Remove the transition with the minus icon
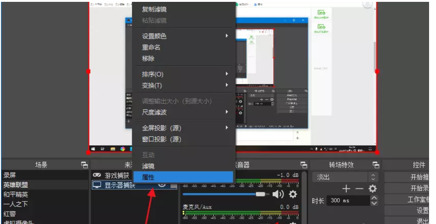This screenshot has width=436, height=224. [x=359, y=189]
